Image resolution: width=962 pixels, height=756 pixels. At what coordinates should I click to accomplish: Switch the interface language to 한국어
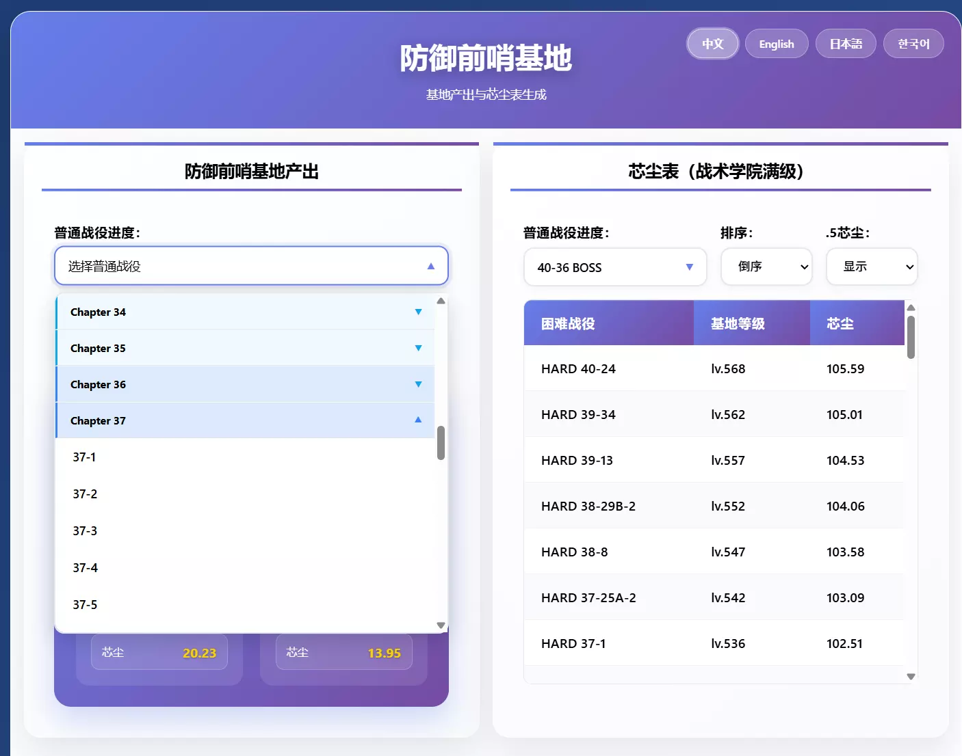(913, 43)
